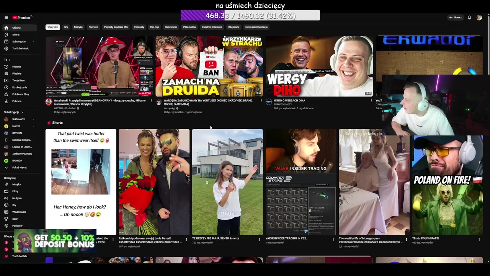This screenshot has height=276, width=490.
Task: Open Polubione filmy liked videos
Action: (20, 94)
